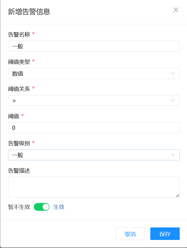Click the chevron arrow in the 告警级别 field

coord(173,155)
